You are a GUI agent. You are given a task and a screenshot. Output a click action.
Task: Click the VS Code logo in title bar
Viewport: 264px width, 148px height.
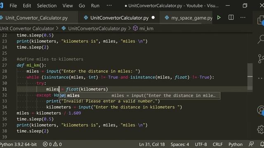(2, 5)
